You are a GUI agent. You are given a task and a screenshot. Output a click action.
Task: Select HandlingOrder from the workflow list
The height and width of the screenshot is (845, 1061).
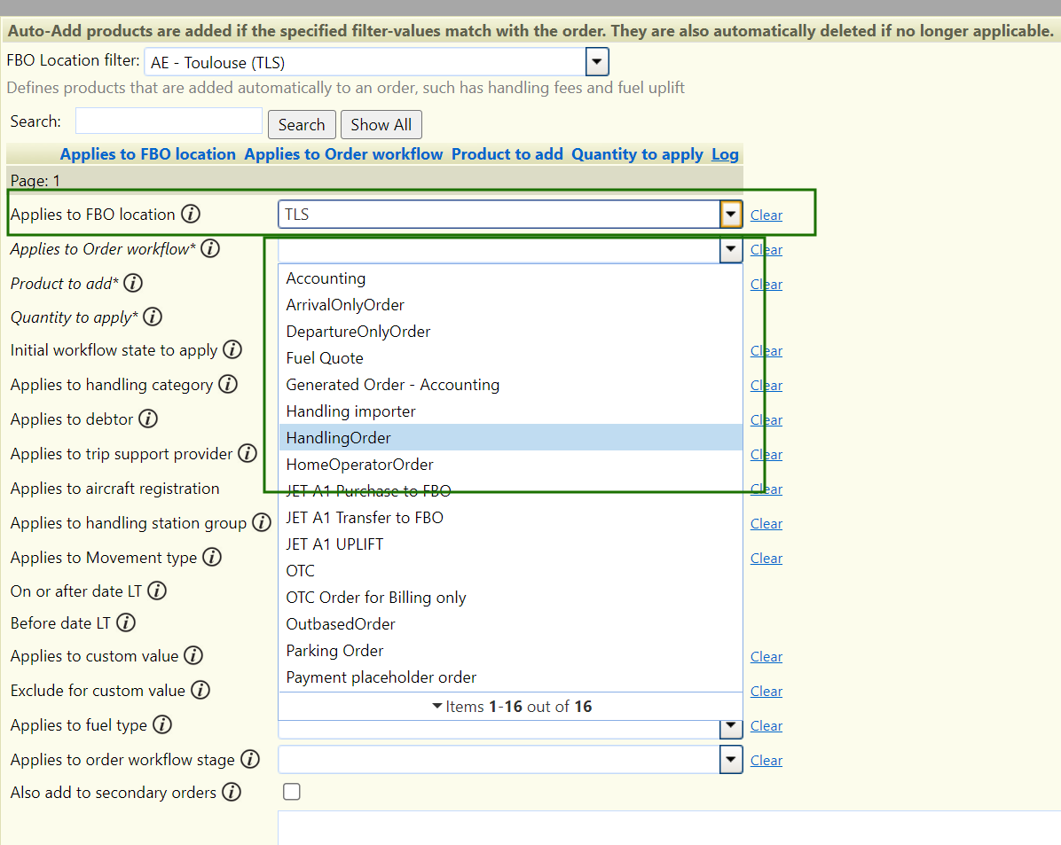click(338, 438)
